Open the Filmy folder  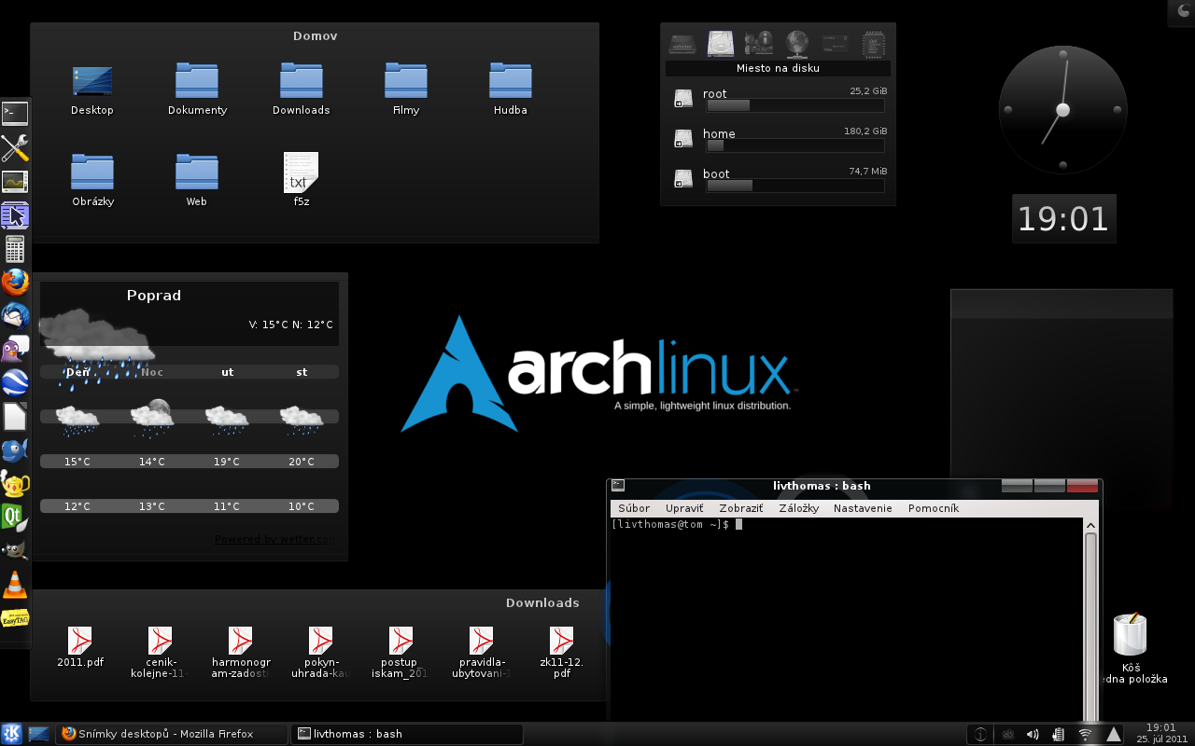406,90
